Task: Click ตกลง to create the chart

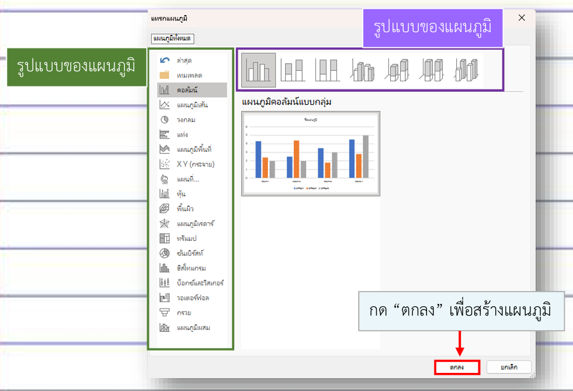Action: (x=457, y=367)
